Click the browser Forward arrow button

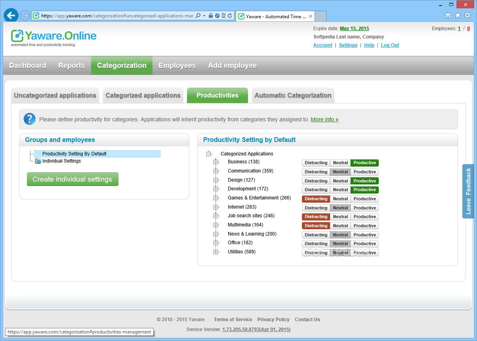tap(25, 16)
